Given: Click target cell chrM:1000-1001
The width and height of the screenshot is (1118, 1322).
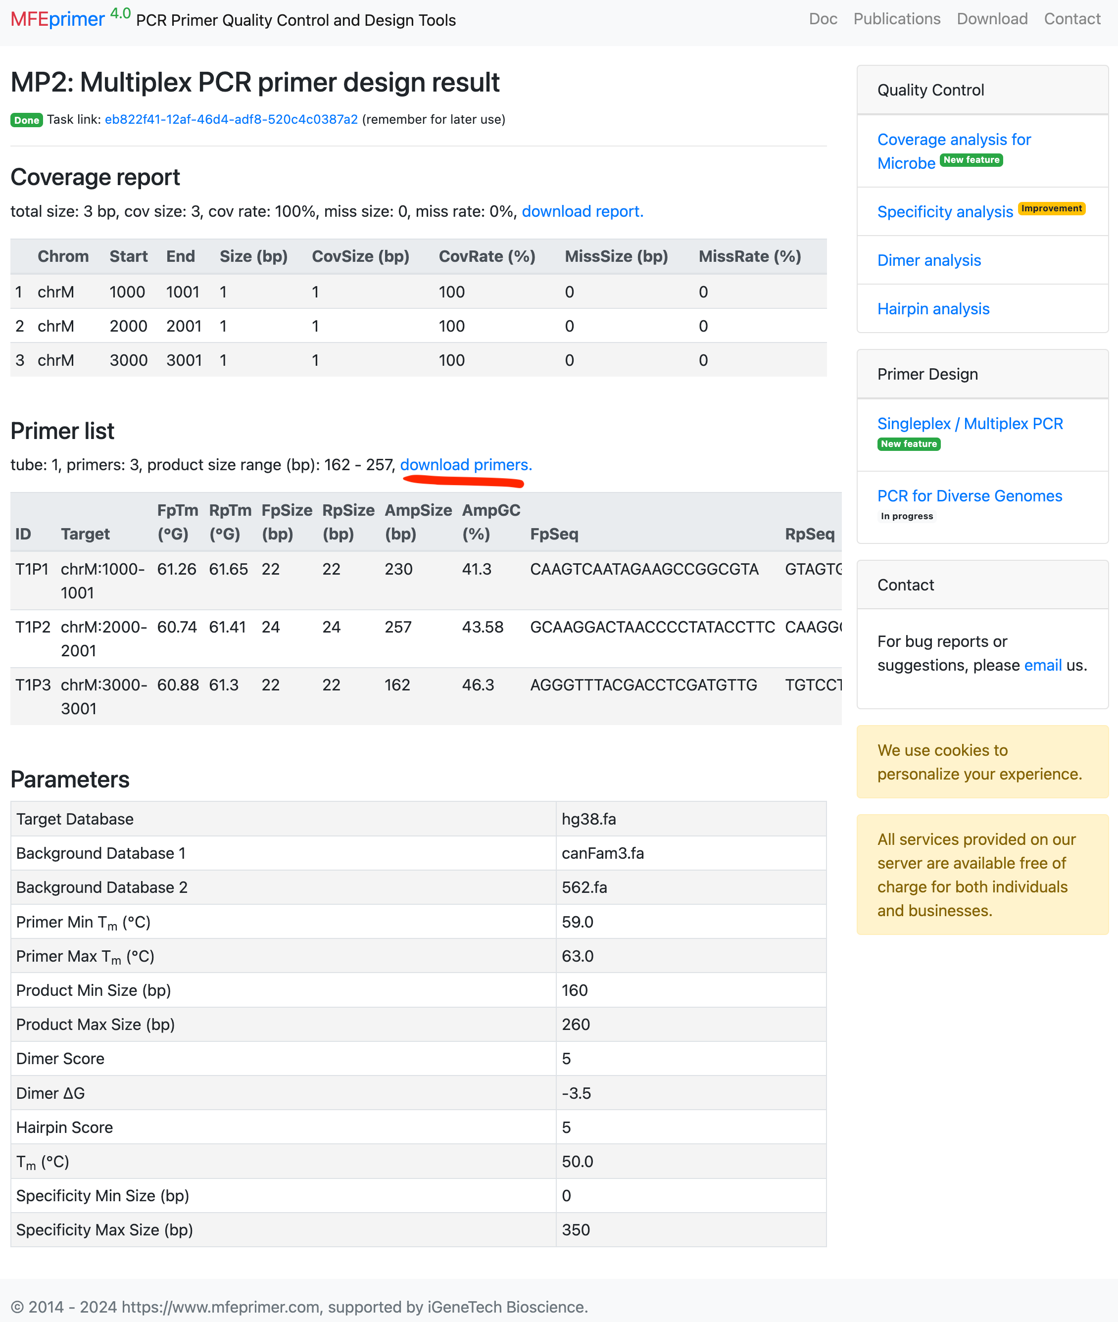Looking at the screenshot, I should coord(102,581).
